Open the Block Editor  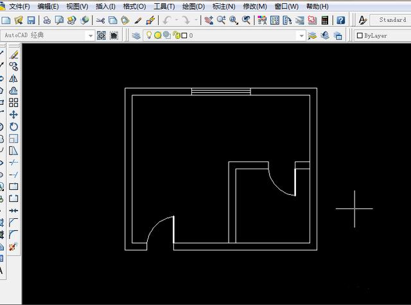[x=150, y=20]
